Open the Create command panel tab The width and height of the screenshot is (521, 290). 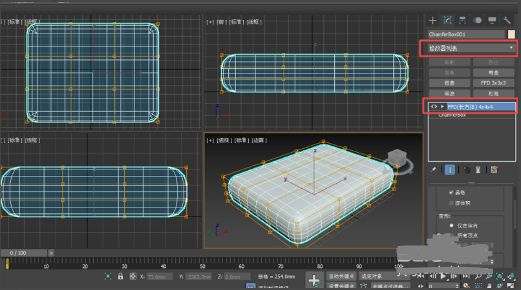click(432, 21)
